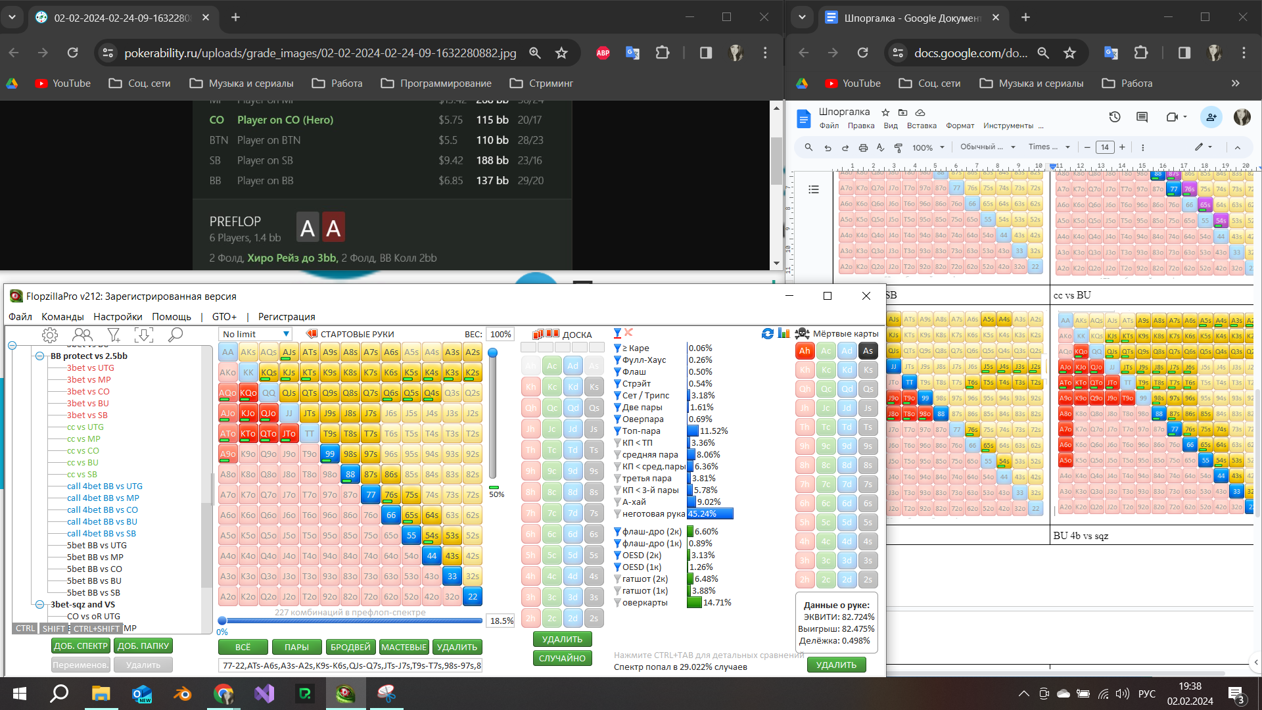Viewport: 1262px width, 710px height.
Task: Open the Вставка menu in Google Docs
Action: [x=922, y=126]
